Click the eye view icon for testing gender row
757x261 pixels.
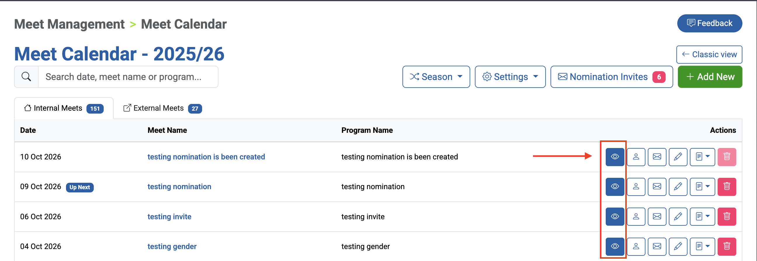pos(615,246)
